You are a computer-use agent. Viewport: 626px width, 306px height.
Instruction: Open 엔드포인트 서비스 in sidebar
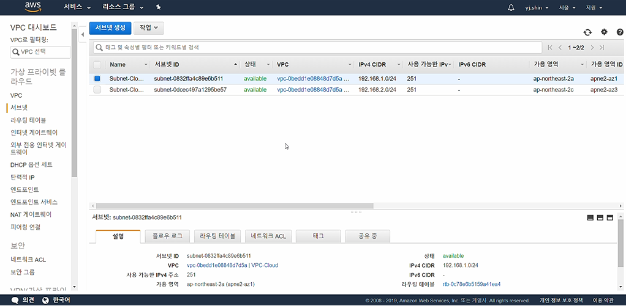(34, 202)
